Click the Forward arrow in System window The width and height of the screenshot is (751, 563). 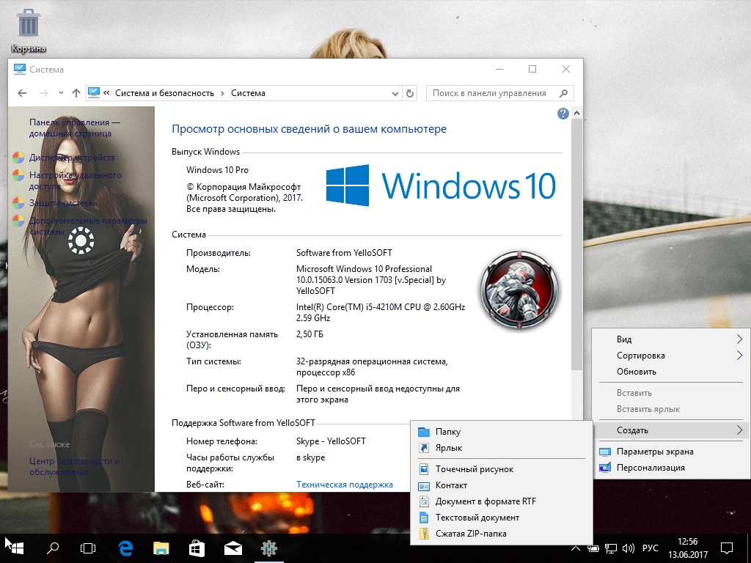pos(43,93)
